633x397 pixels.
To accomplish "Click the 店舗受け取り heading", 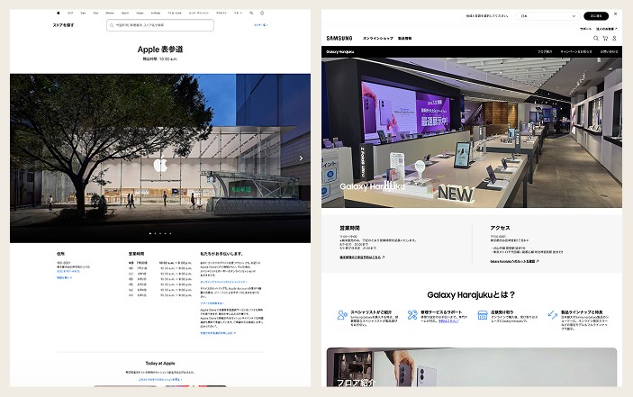I will click(502, 312).
